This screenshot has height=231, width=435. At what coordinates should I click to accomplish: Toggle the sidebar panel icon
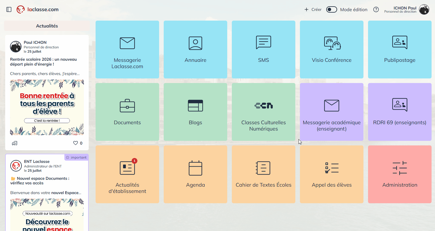[x=9, y=9]
